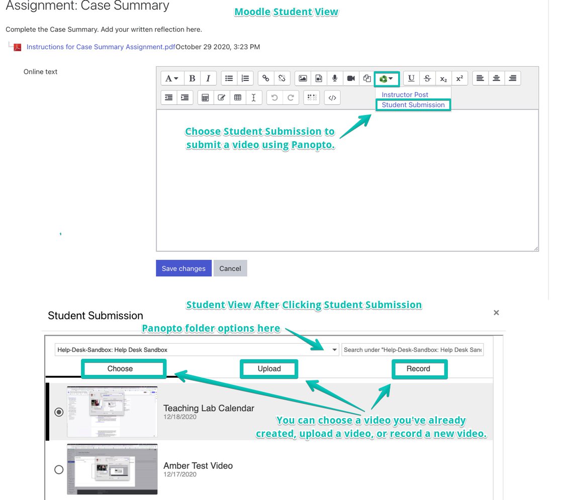
Task: Insert an image
Action: (x=303, y=78)
